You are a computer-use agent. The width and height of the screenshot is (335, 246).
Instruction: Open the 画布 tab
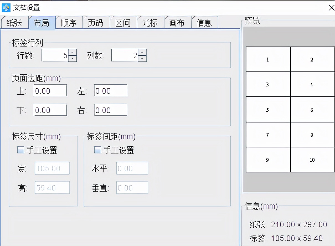[177, 23]
